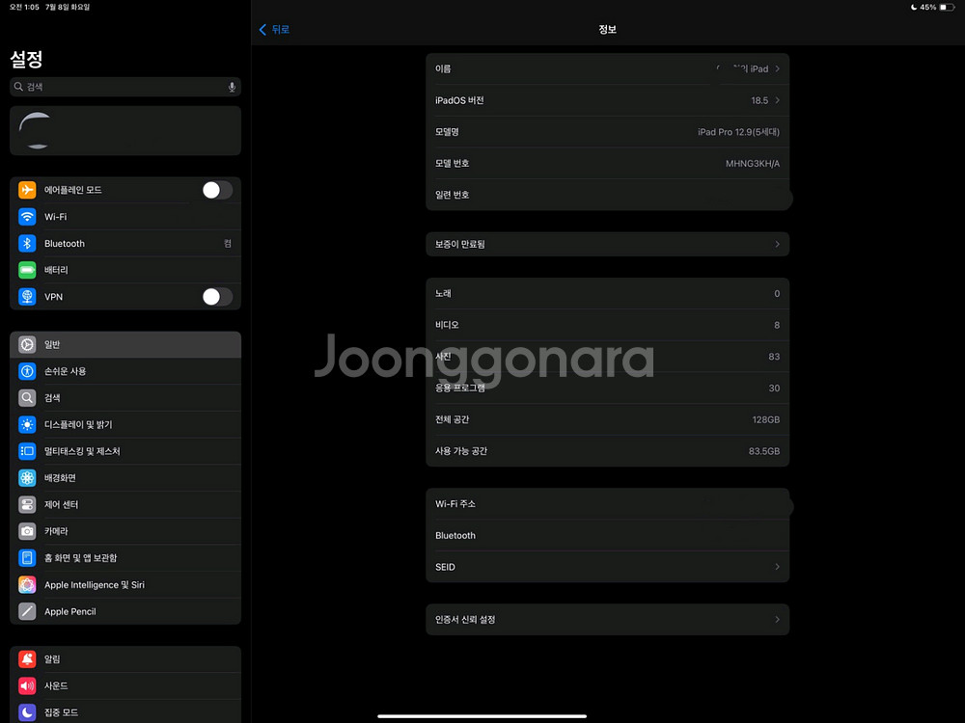
Task: Open Bluetooth settings icon in sidebar
Action: 27,244
